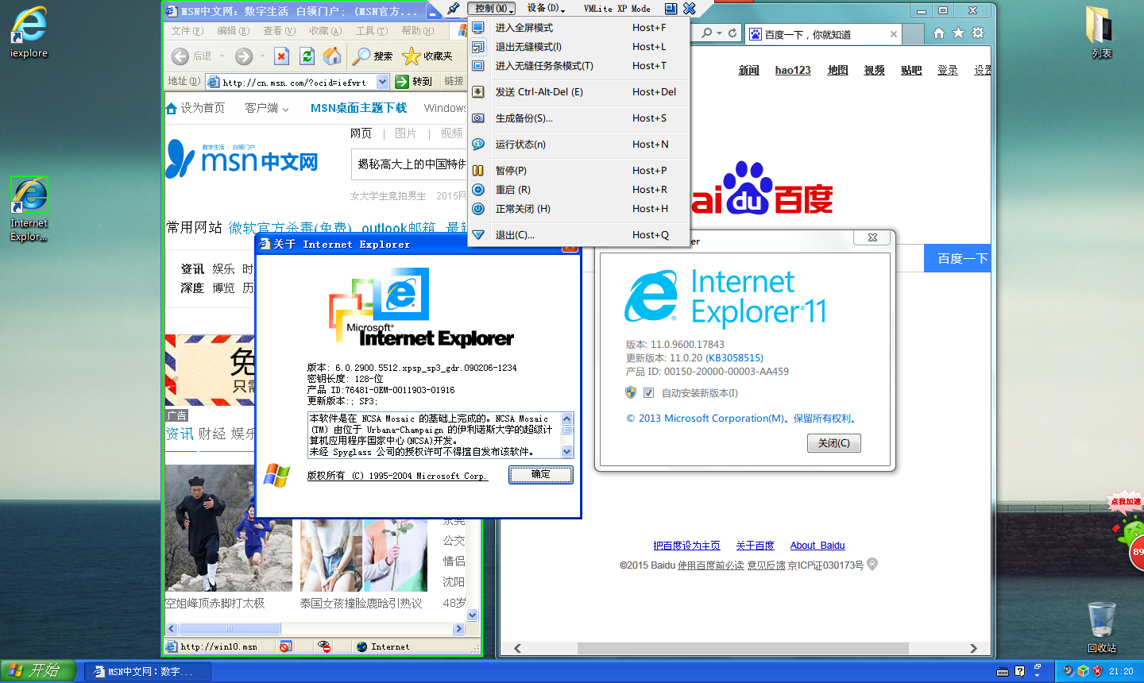Click the IE11 Favorites star icon

tap(958, 33)
